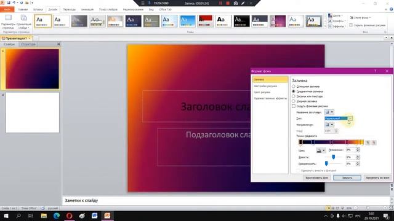
Task: Click the help question mark in Format Background dialog
Action: pyautogui.click(x=375, y=71)
